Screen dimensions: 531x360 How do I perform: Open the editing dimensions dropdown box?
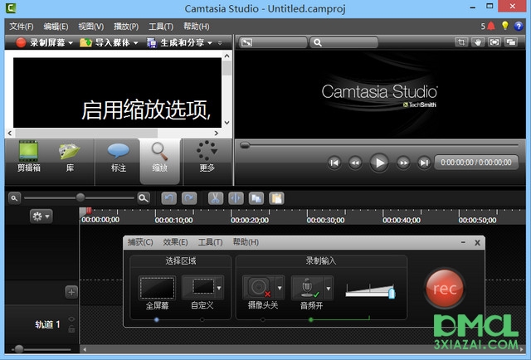273,42
